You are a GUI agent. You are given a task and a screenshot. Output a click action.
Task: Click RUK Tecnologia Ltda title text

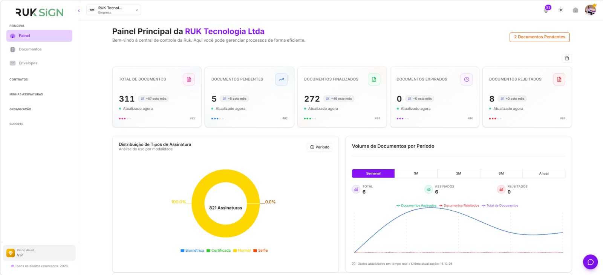coord(225,31)
